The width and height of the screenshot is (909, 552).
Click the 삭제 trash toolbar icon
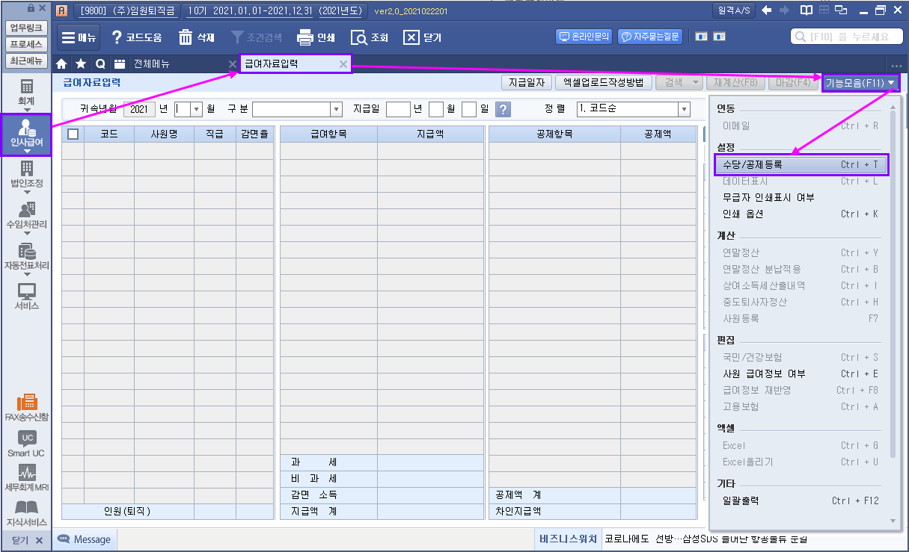click(186, 37)
